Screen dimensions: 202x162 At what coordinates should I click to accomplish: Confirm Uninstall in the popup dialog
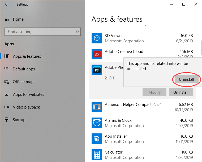pos(186,79)
